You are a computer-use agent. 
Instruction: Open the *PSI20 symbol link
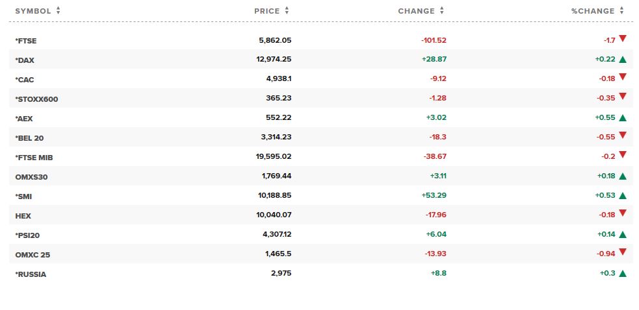[27, 235]
